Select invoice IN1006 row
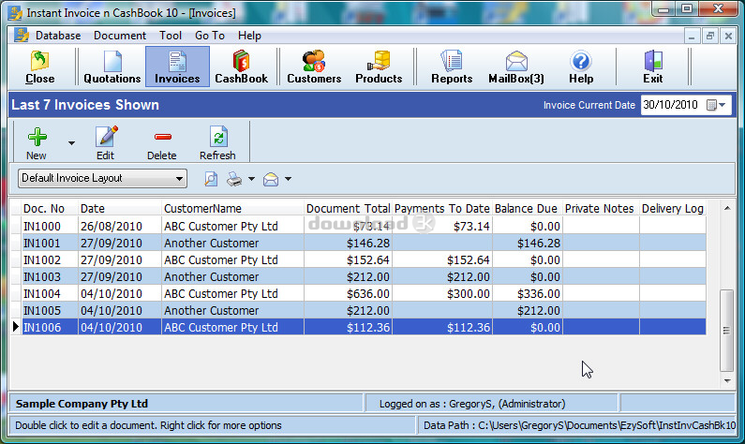Image resolution: width=745 pixels, height=444 pixels. (358, 327)
